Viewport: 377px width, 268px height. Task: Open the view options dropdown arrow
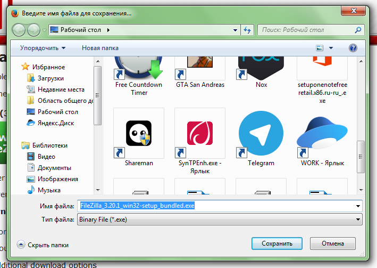pyautogui.click(x=331, y=48)
